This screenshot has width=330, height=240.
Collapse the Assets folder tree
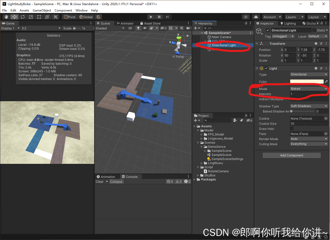[194, 126]
